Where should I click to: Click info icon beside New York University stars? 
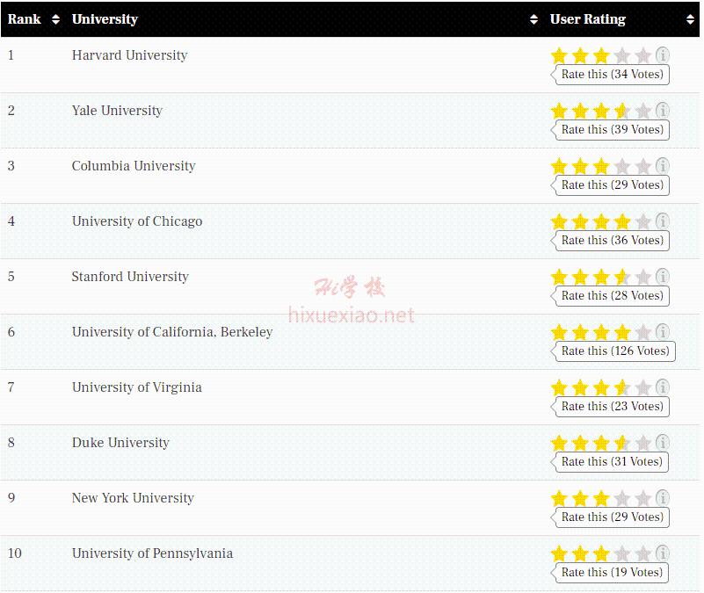click(662, 497)
